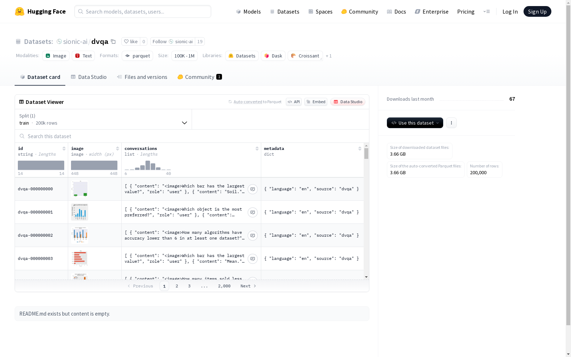Sort by conversations column arrows
Viewport: 571px width, 357px height.
point(257,149)
